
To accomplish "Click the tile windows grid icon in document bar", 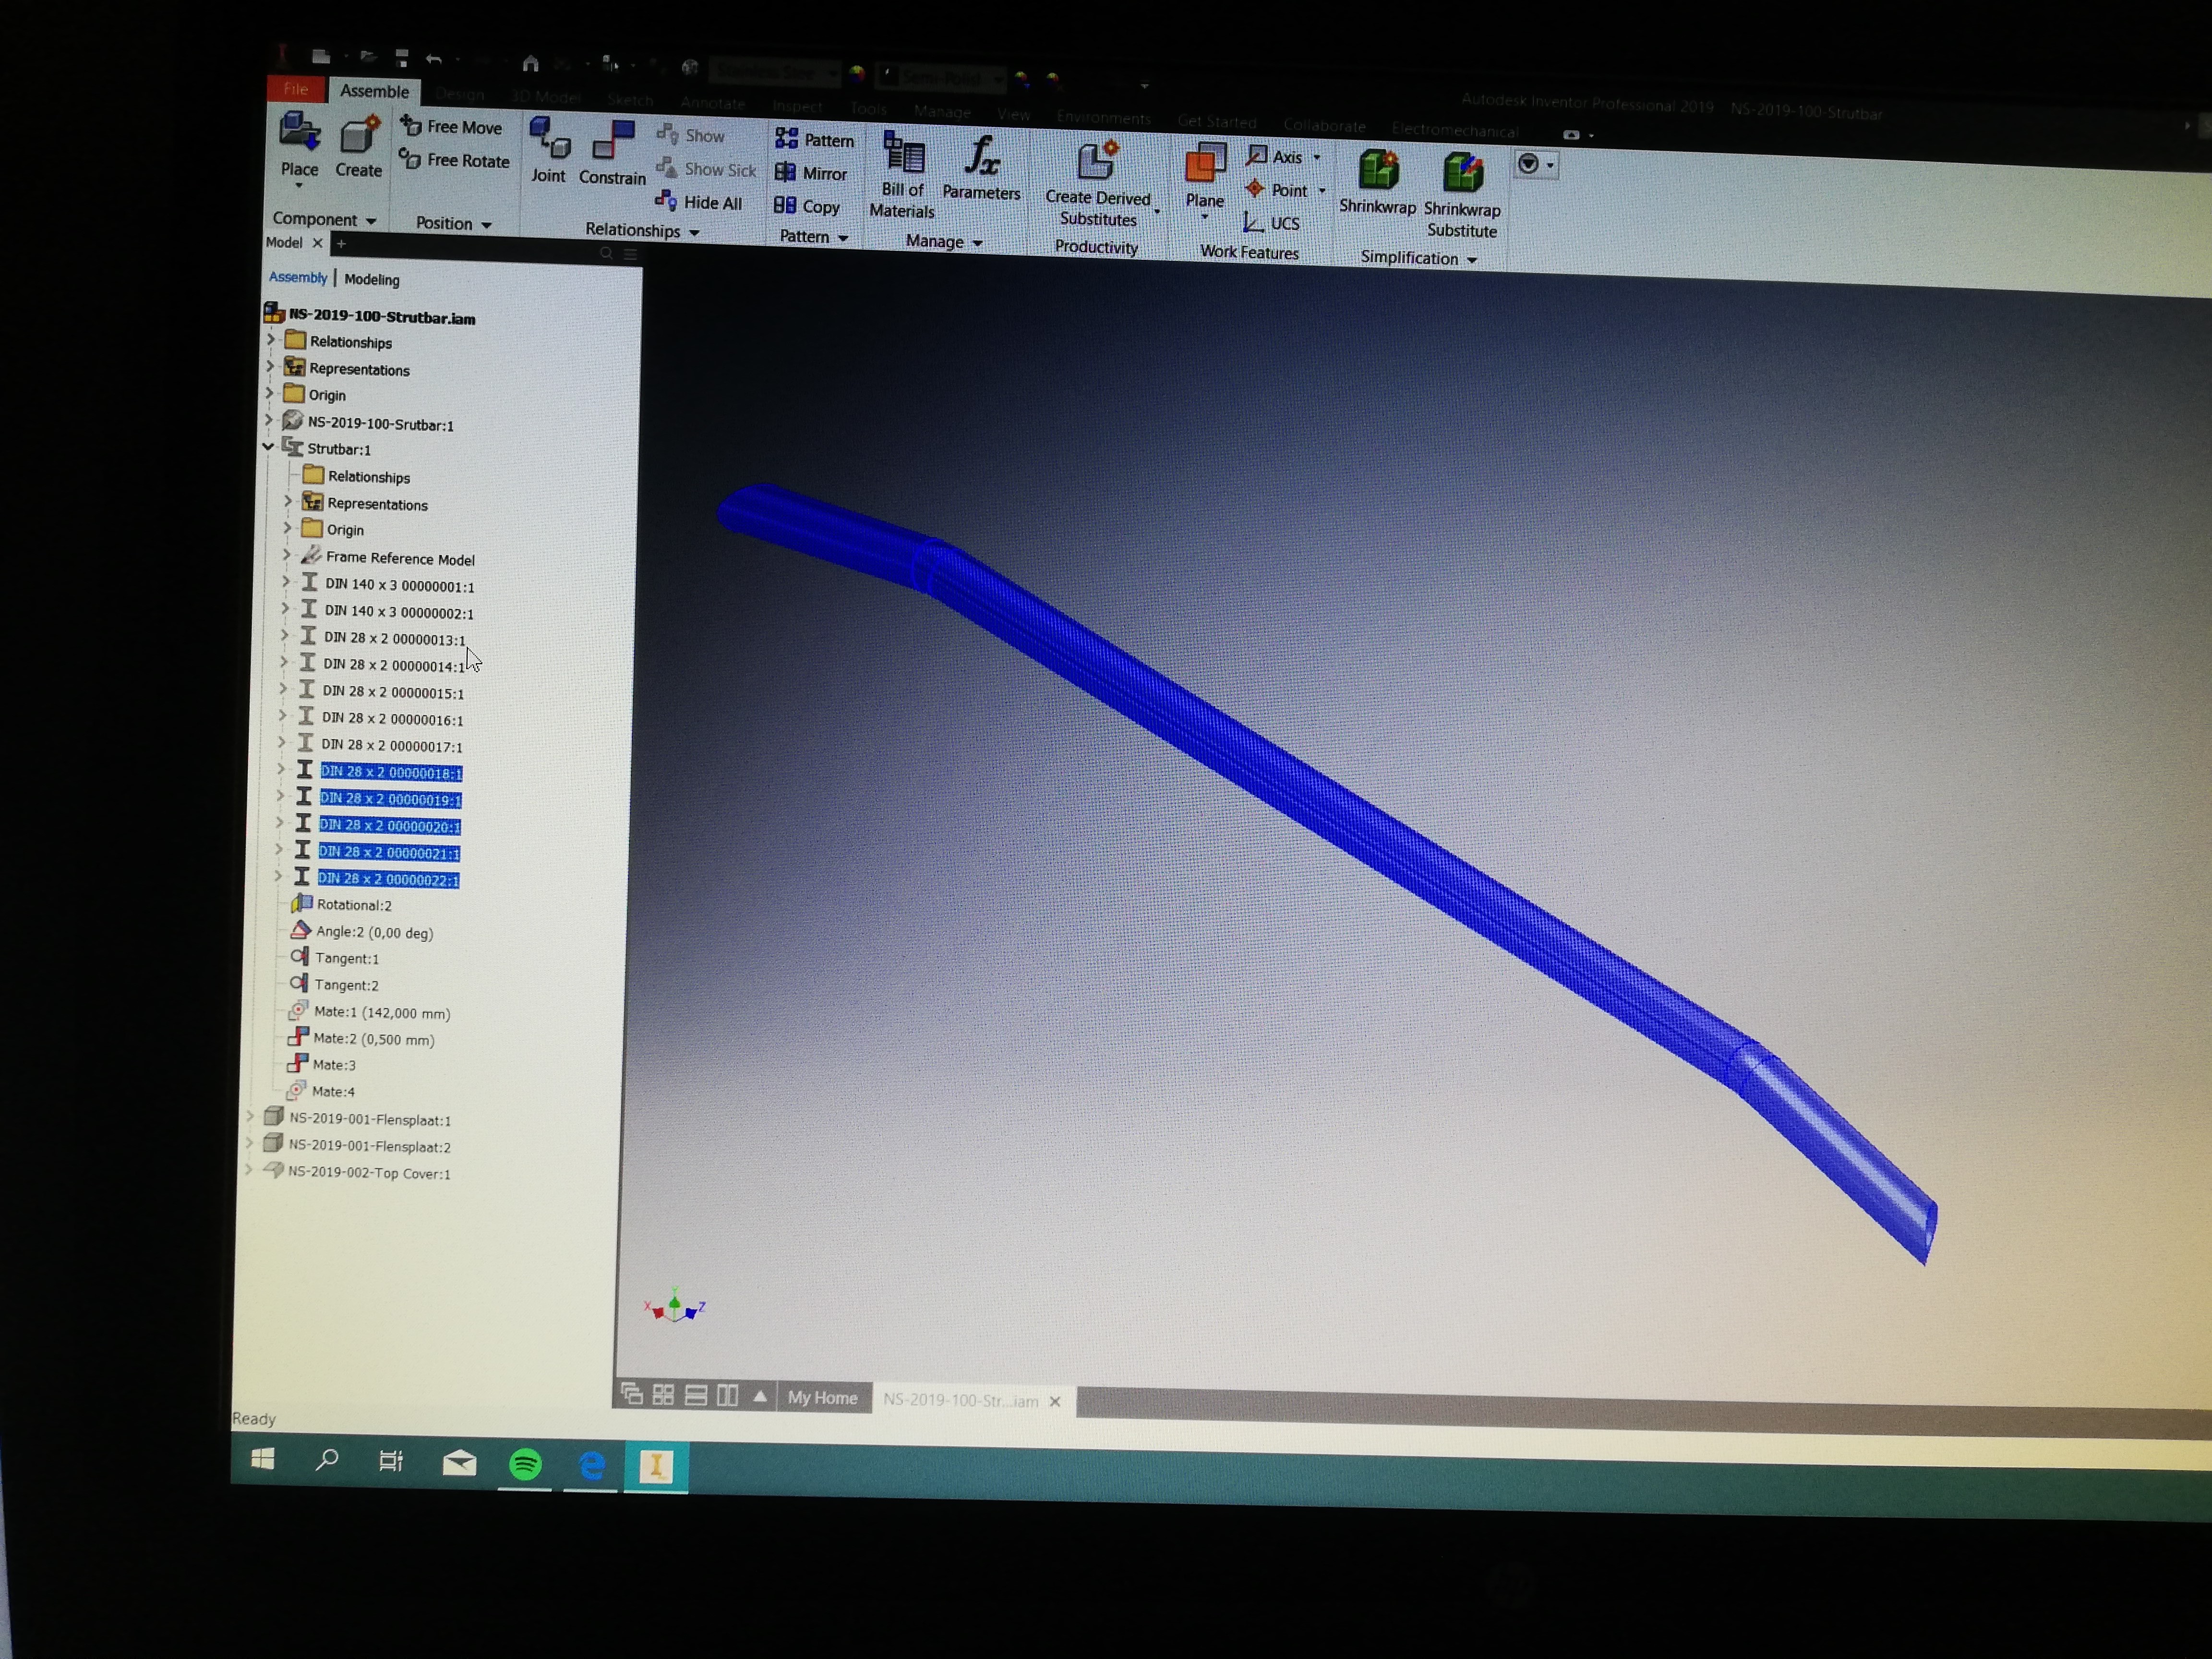I will tap(663, 1394).
